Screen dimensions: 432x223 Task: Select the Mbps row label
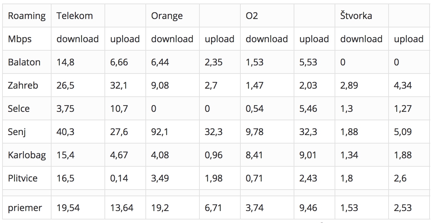click(x=20, y=39)
